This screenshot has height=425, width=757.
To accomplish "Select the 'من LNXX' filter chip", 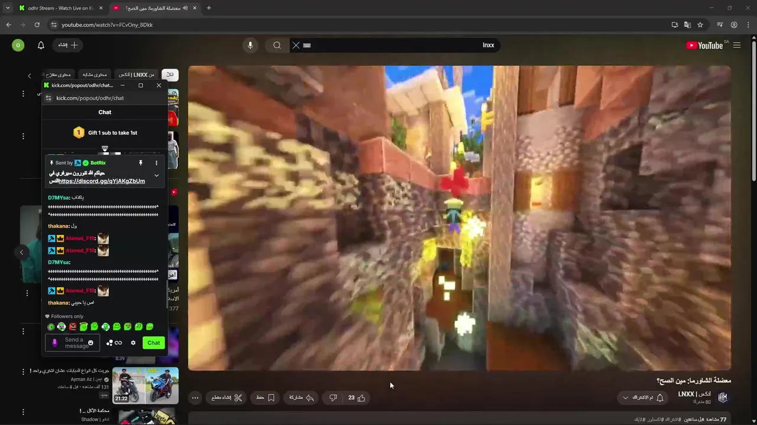I will (x=136, y=75).
